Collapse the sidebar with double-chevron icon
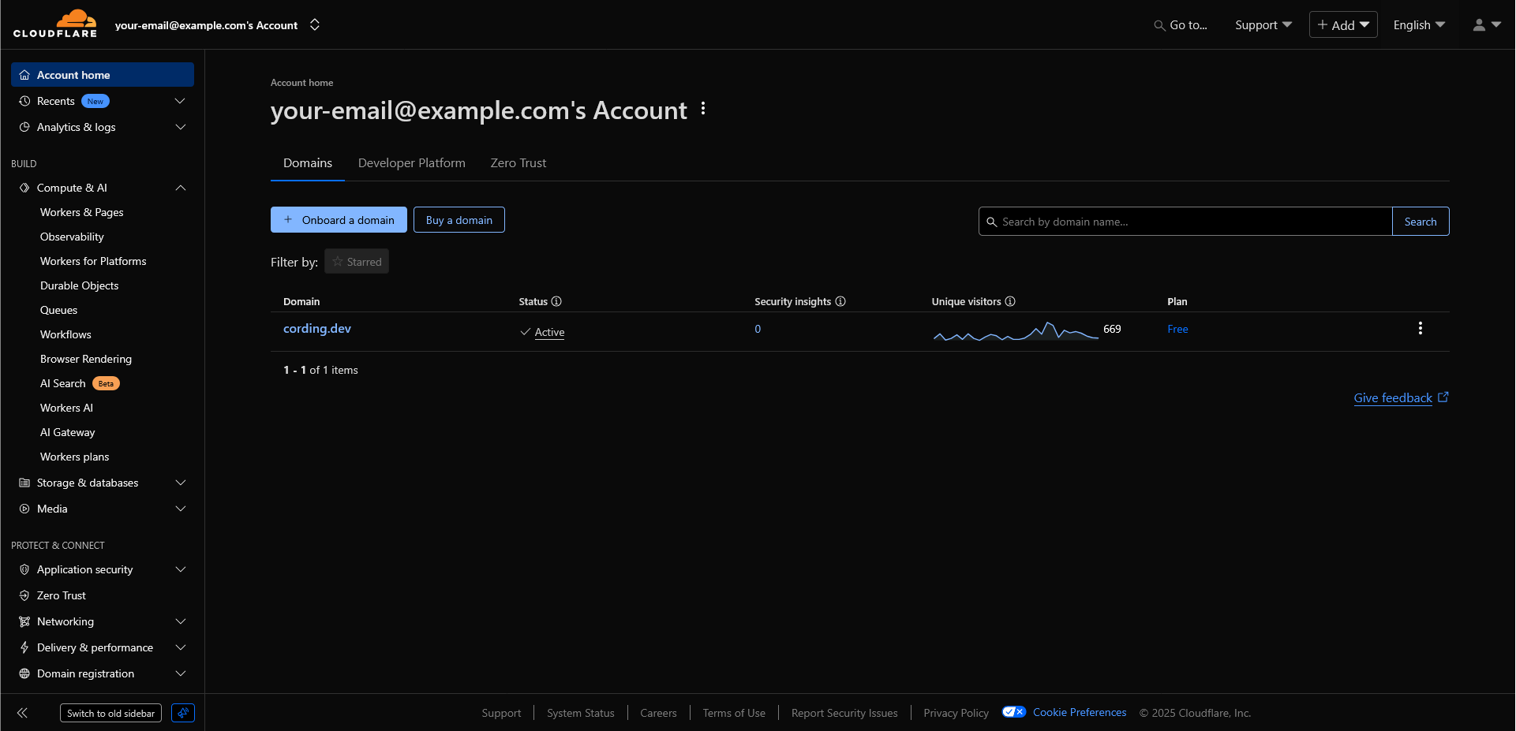Image resolution: width=1516 pixels, height=731 pixels. click(22, 713)
